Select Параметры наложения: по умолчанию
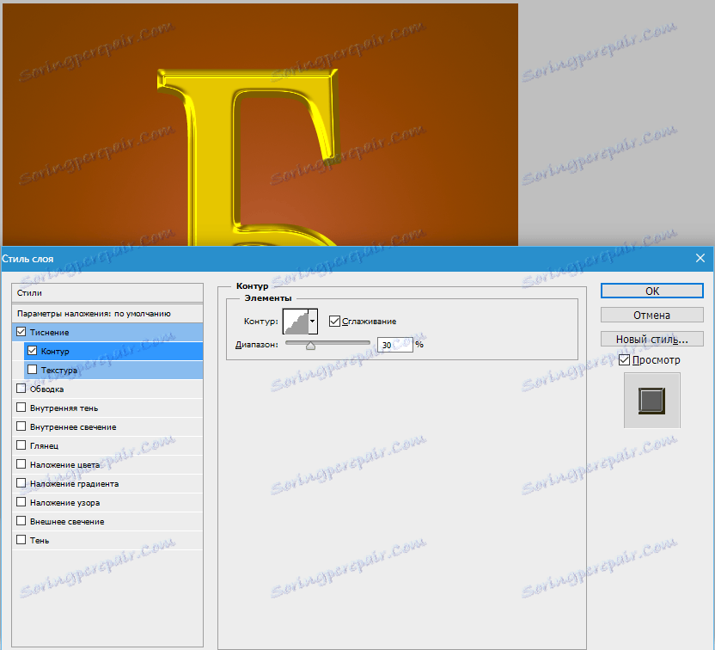This screenshot has width=715, height=650. (x=107, y=314)
